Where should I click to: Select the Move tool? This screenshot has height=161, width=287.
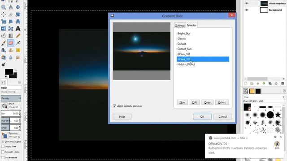point(18,7)
